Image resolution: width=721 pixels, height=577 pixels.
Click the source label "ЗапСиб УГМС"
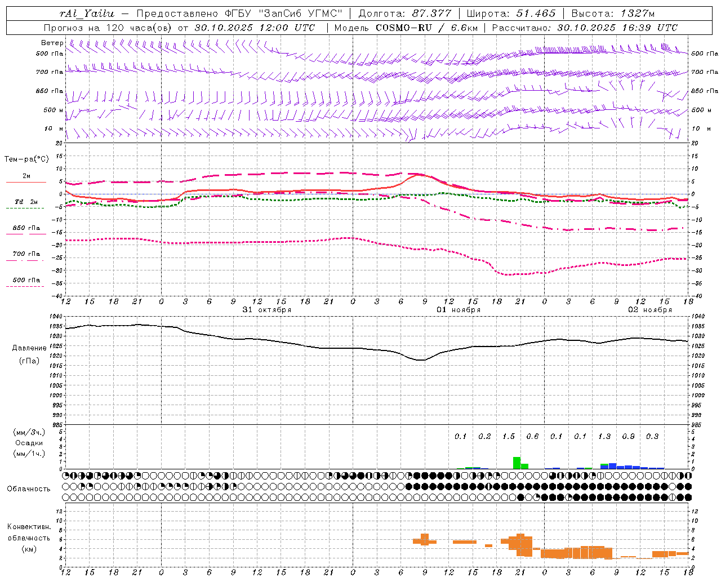300,14
